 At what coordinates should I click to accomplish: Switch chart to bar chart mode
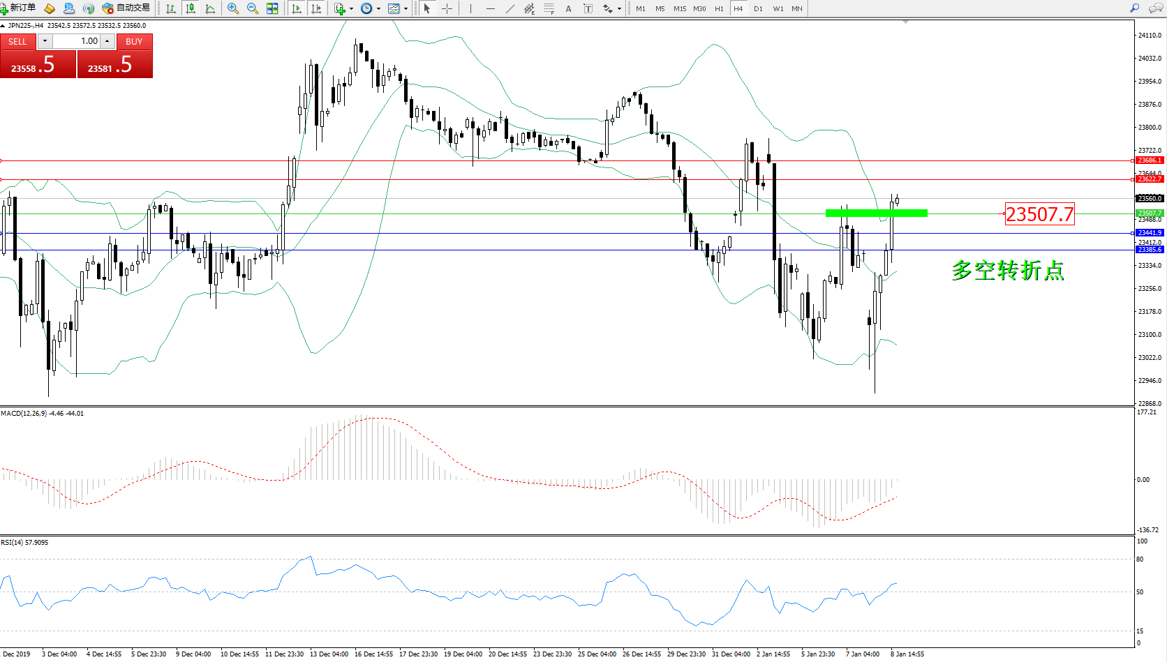click(x=170, y=8)
